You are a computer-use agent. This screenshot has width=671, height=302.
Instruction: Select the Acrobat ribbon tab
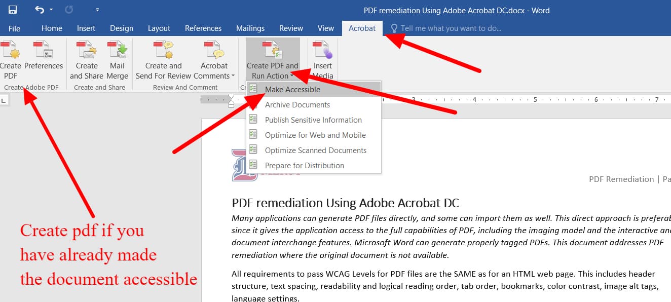tap(362, 28)
